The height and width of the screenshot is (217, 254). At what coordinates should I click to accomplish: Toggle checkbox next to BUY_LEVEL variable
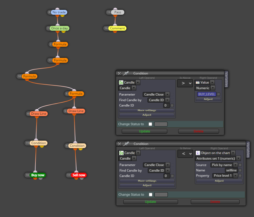(219, 94)
